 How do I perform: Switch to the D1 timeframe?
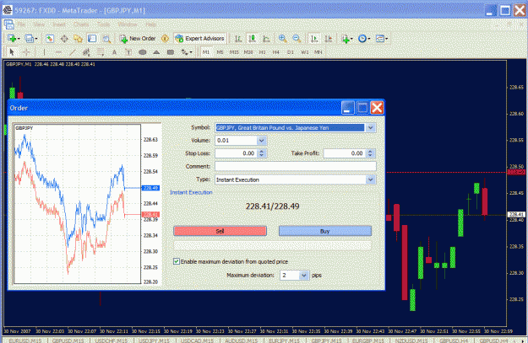point(291,52)
